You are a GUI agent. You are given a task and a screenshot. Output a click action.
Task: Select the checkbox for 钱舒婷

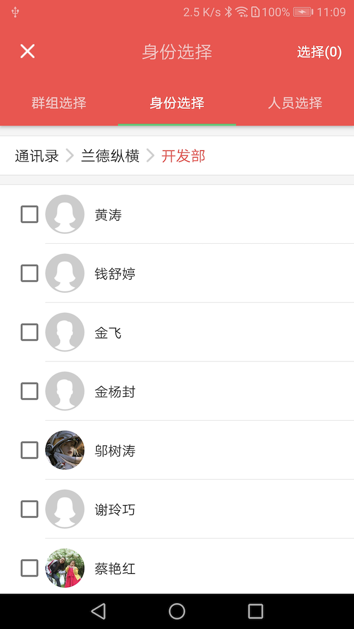tap(29, 273)
